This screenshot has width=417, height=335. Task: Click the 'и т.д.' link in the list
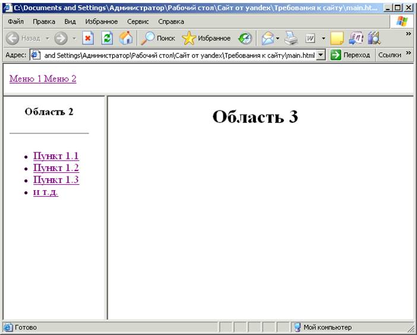point(46,192)
